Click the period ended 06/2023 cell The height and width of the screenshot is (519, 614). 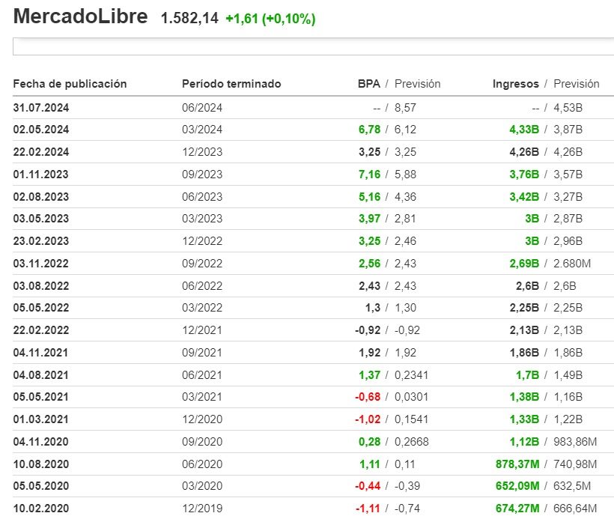coord(202,197)
